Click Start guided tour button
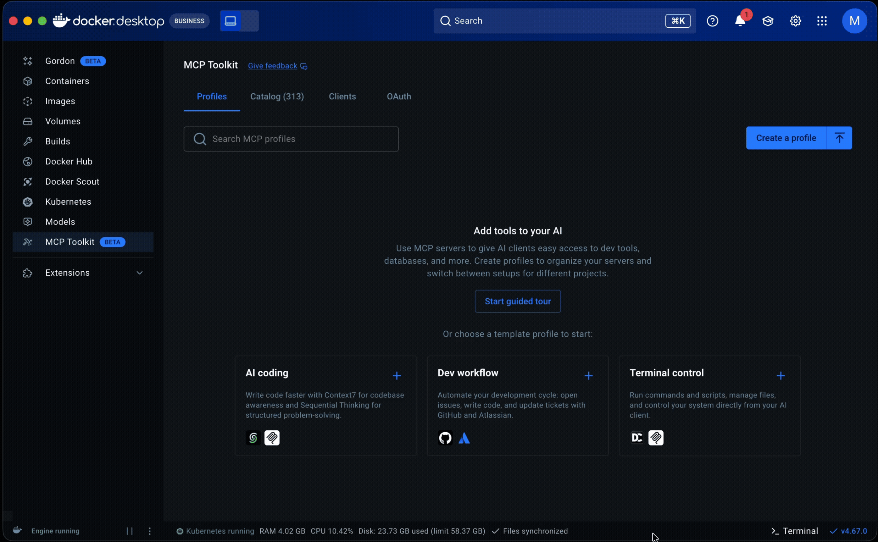This screenshot has width=878, height=542. pyautogui.click(x=517, y=301)
